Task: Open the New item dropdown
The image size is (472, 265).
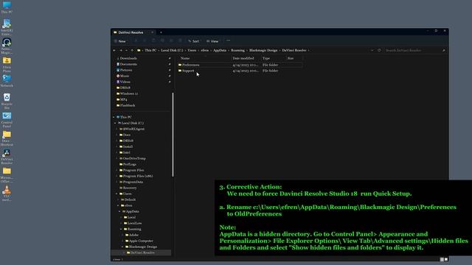Action: point(120,41)
